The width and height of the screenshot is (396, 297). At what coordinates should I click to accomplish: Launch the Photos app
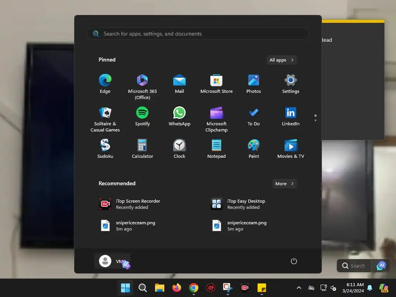[x=254, y=84]
